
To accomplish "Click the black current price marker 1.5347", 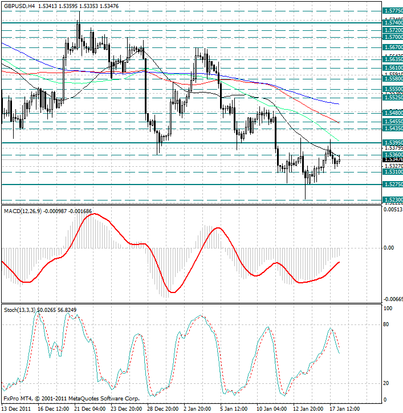I will [x=393, y=159].
